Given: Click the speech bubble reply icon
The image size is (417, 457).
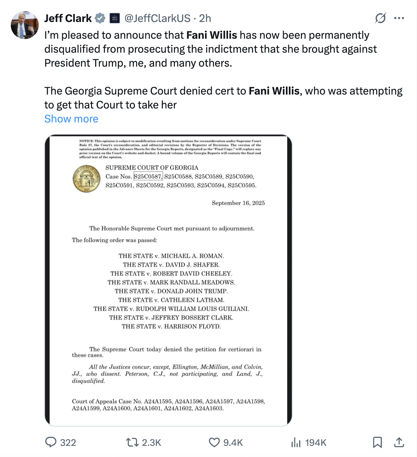Looking at the screenshot, I should (51, 442).
